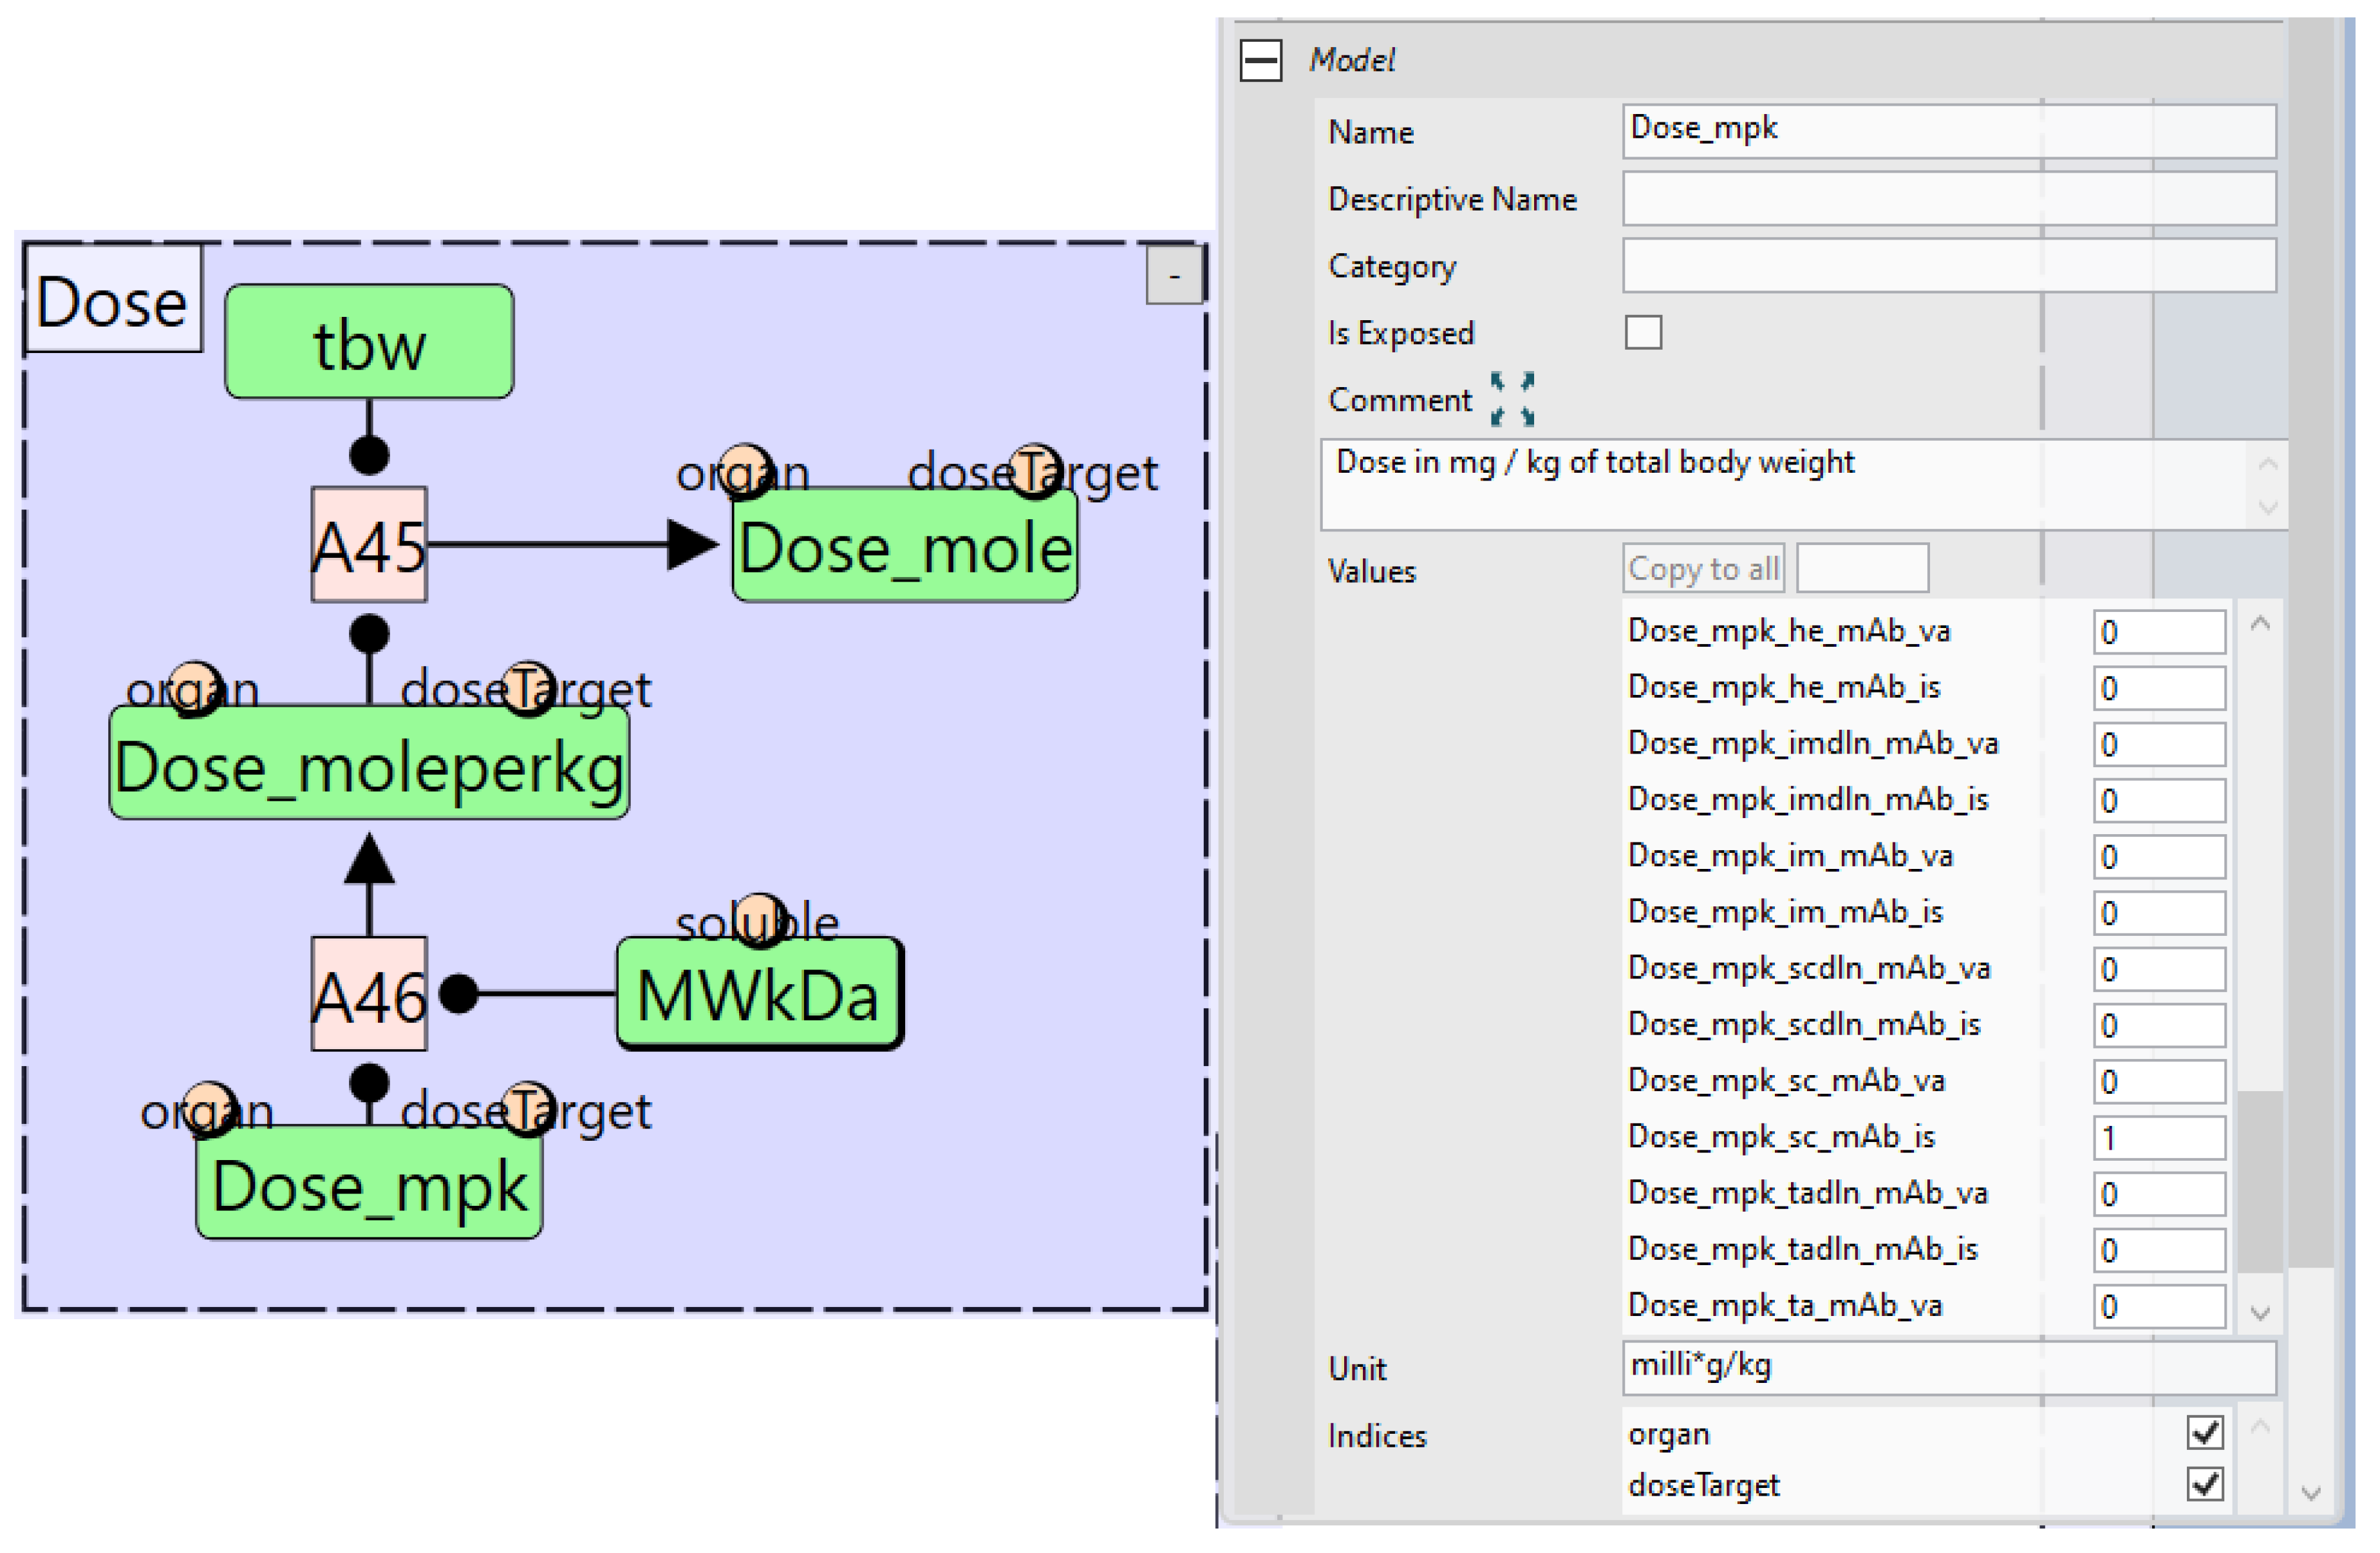Select the A46 assignment node

[x=369, y=995]
